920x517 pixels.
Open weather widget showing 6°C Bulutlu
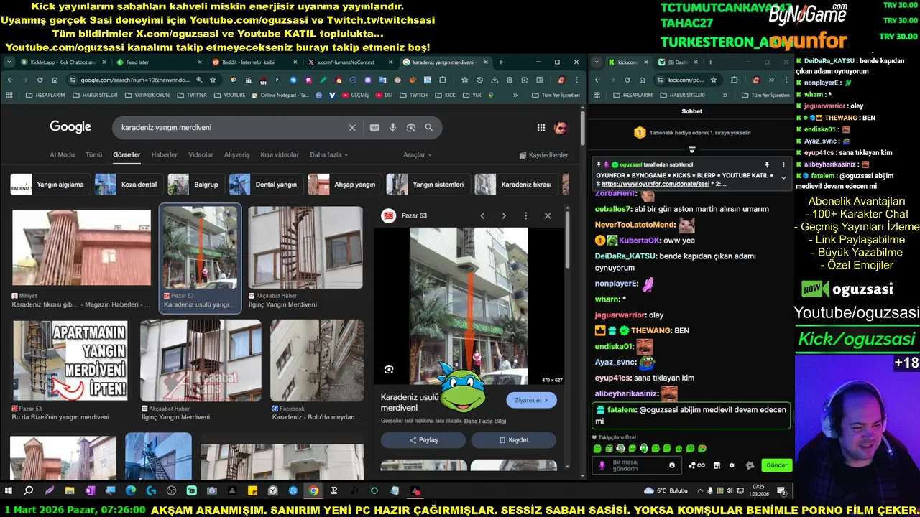pos(666,491)
